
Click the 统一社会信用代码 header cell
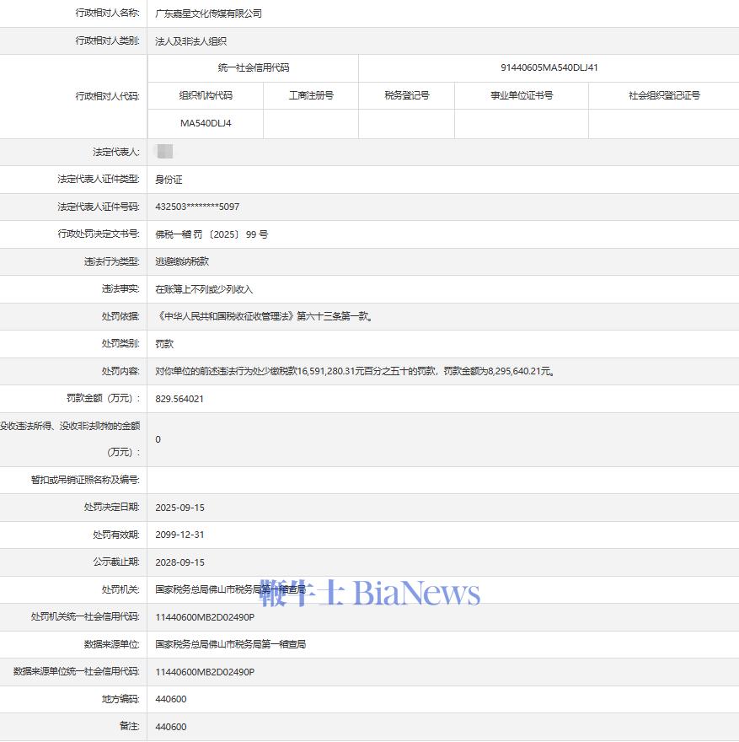[x=253, y=67]
